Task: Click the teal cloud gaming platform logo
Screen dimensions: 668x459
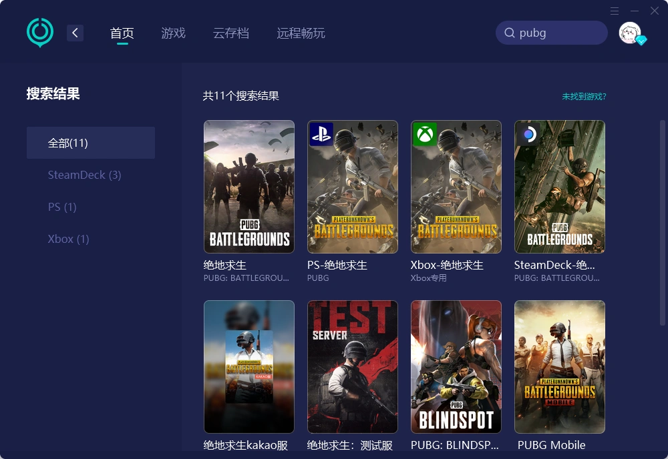Action: point(39,32)
